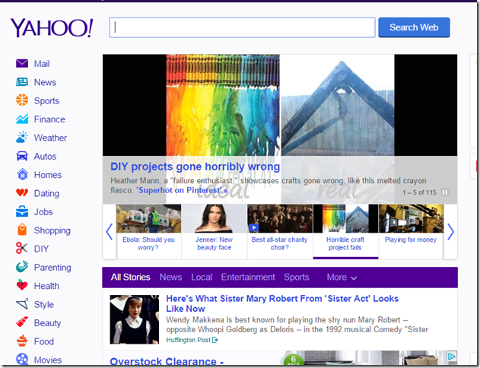Click the Weather sun-cloud icon
This screenshot has height=368, width=480.
(22, 138)
